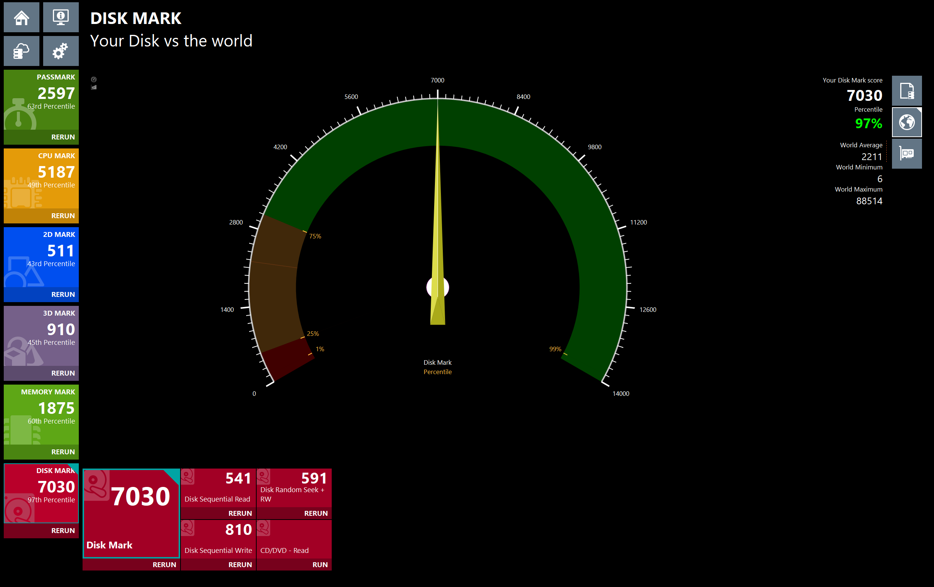Select the CD/DVD - Read tile
The height and width of the screenshot is (587, 934).
294,539
